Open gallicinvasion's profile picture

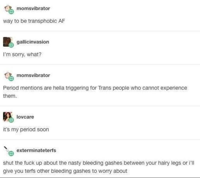[8, 42]
